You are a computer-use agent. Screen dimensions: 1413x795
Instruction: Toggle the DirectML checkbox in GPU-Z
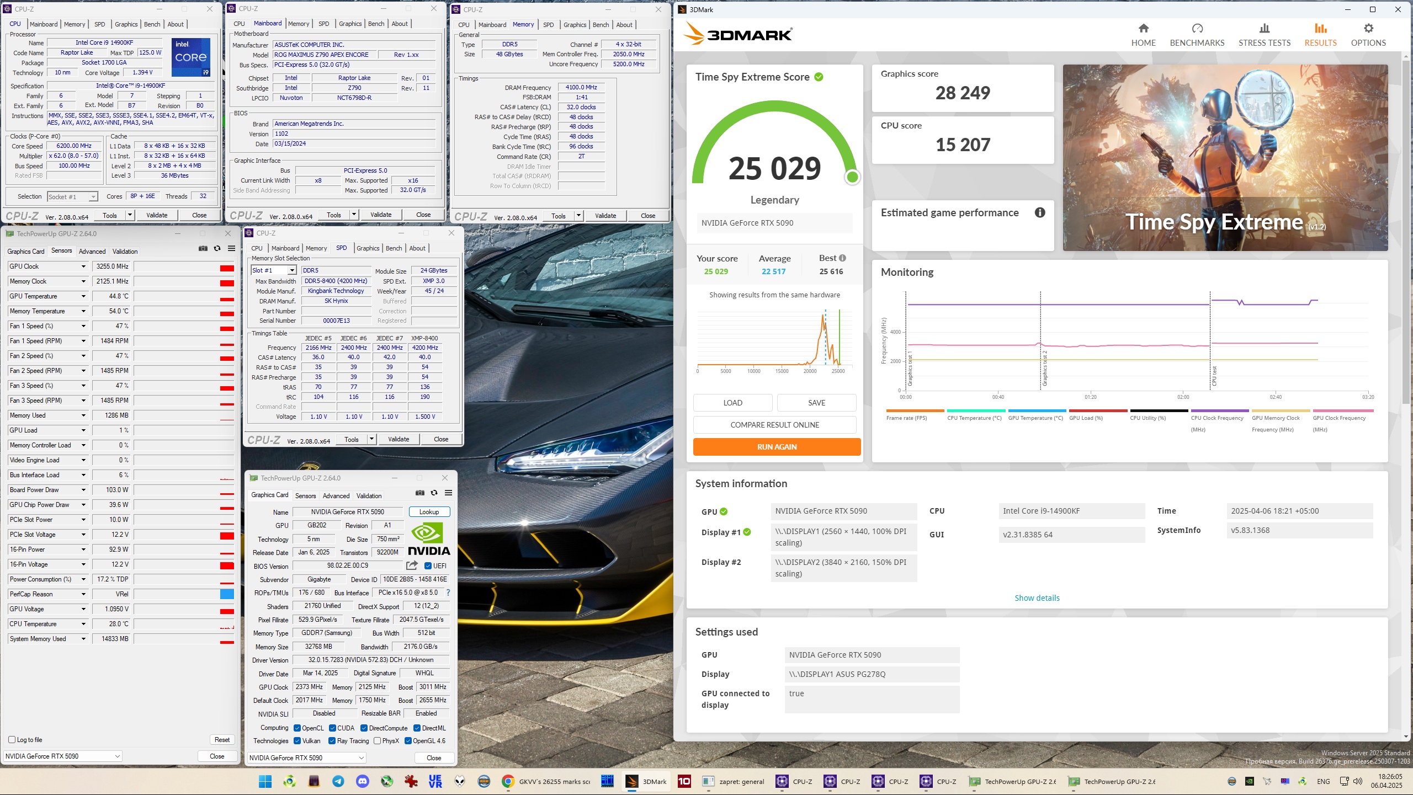[x=417, y=728]
